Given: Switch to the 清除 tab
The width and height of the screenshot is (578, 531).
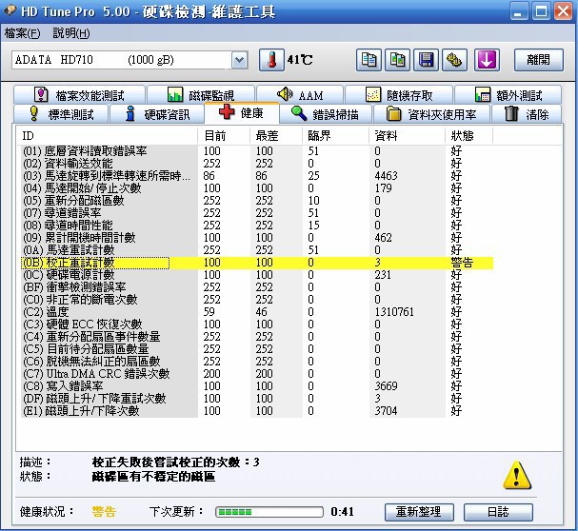Looking at the screenshot, I should click(527, 114).
